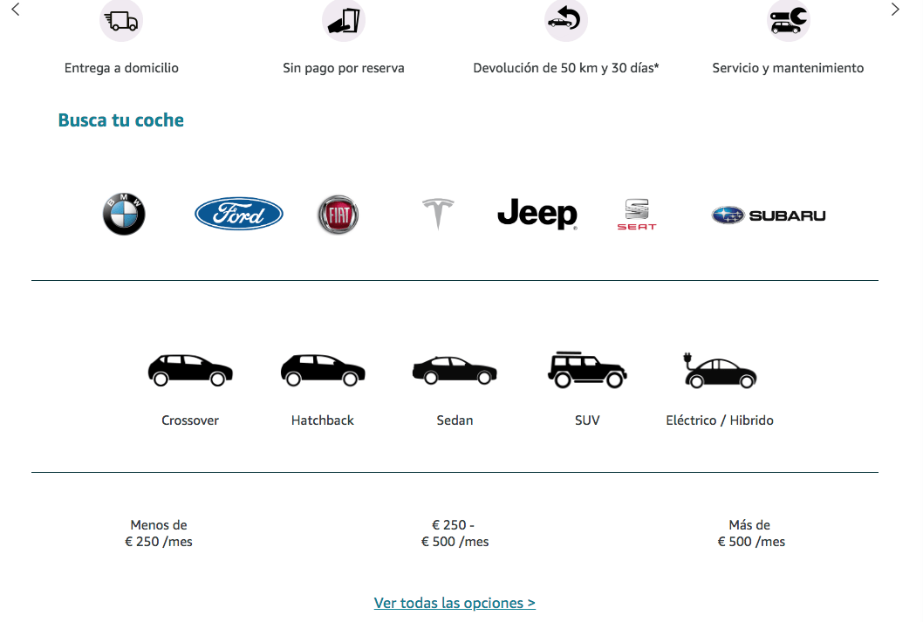Select the Tesla logo

(438, 214)
